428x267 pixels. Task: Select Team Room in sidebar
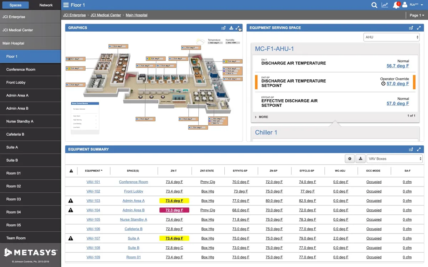tap(30, 238)
